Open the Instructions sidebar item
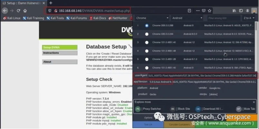 [59, 53]
